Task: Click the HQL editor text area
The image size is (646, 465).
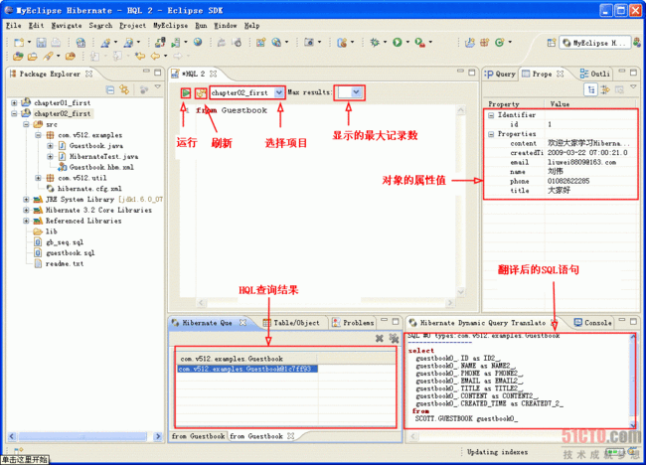Action: 325,202
